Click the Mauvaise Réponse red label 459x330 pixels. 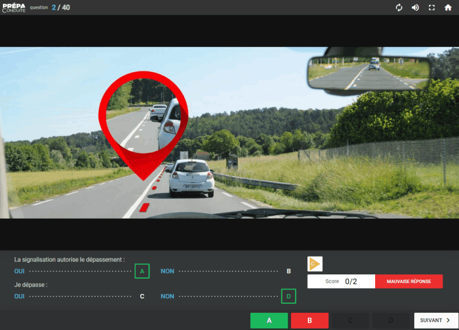tap(409, 282)
